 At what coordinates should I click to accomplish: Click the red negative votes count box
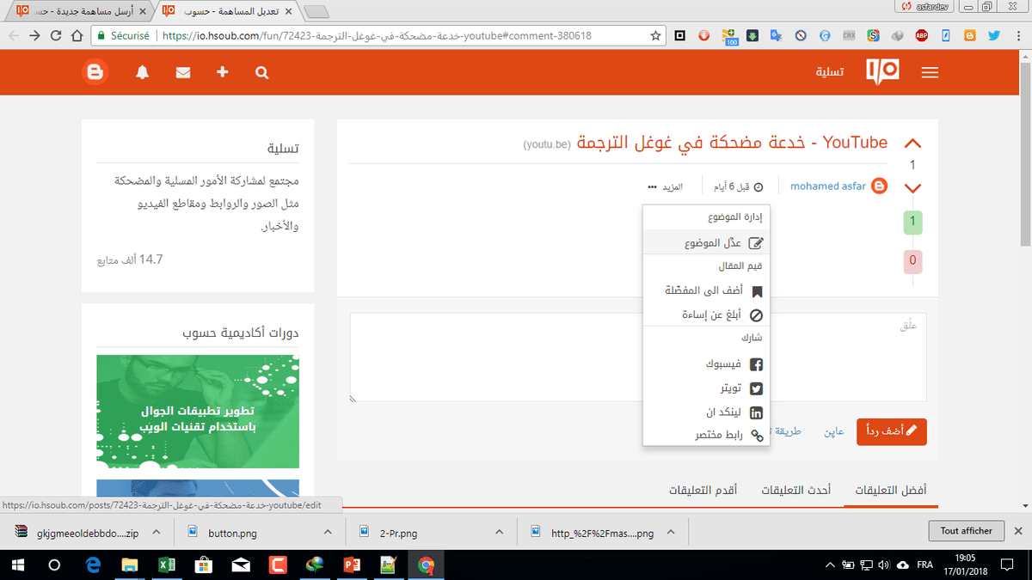click(912, 260)
